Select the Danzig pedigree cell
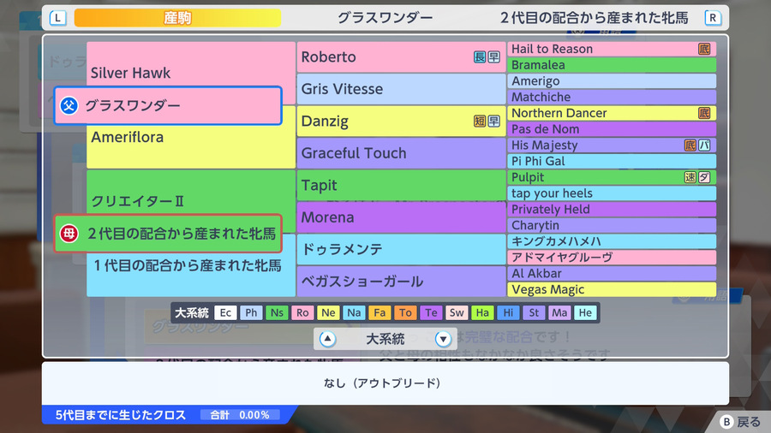 point(401,121)
